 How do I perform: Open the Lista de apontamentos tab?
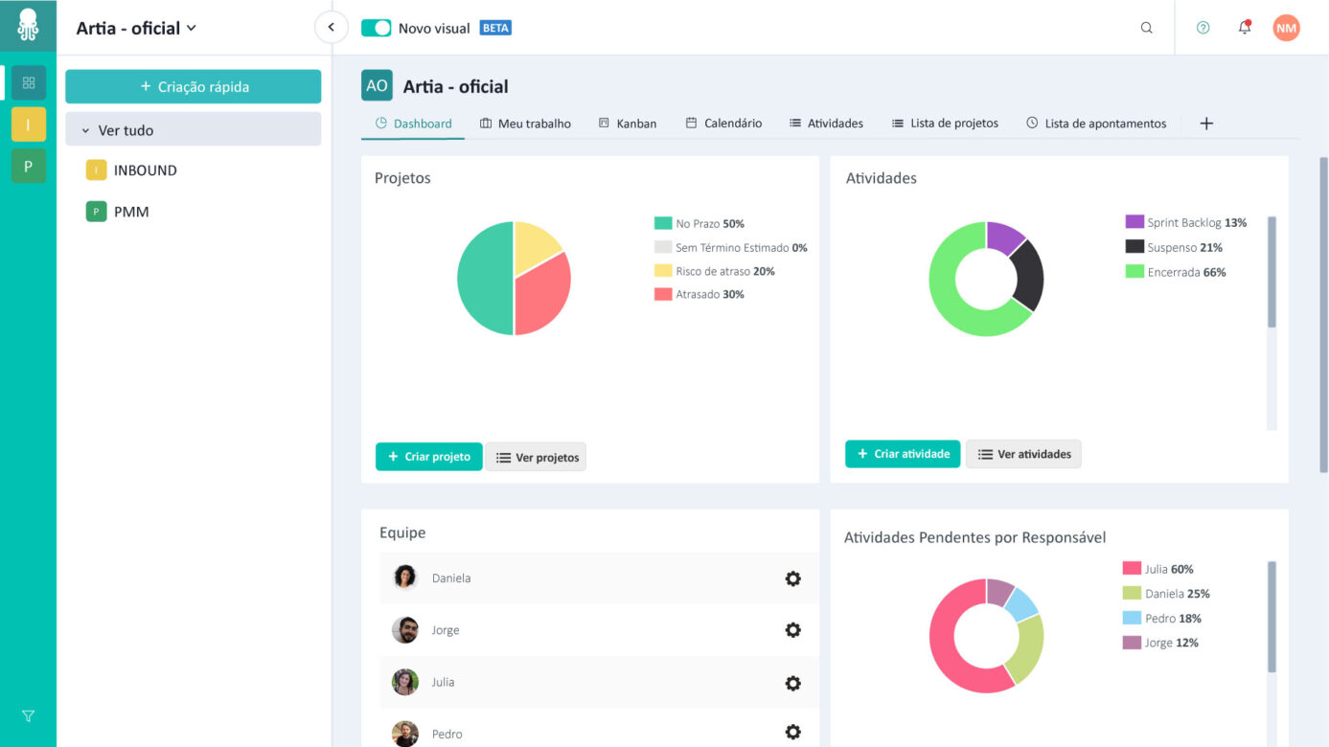click(1096, 124)
